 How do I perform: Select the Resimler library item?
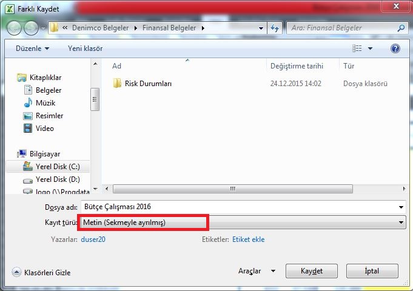pos(49,116)
